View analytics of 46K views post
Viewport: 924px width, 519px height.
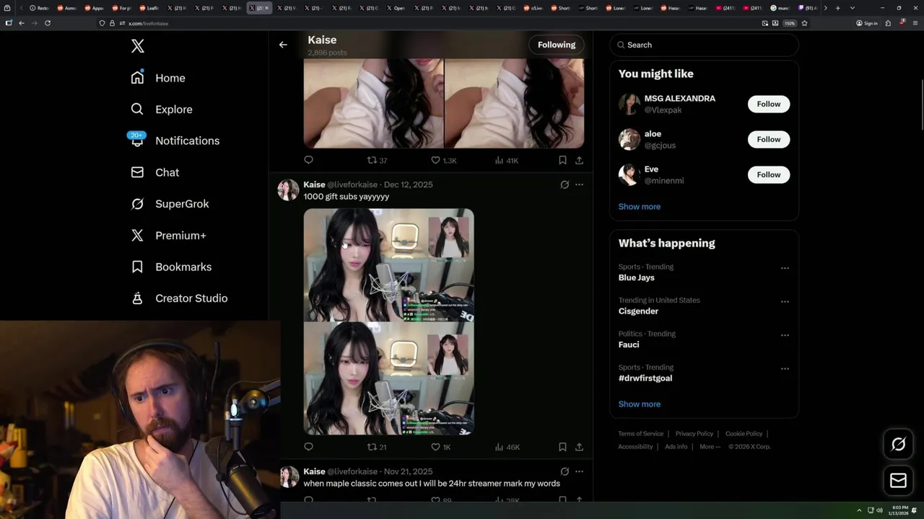(507, 447)
